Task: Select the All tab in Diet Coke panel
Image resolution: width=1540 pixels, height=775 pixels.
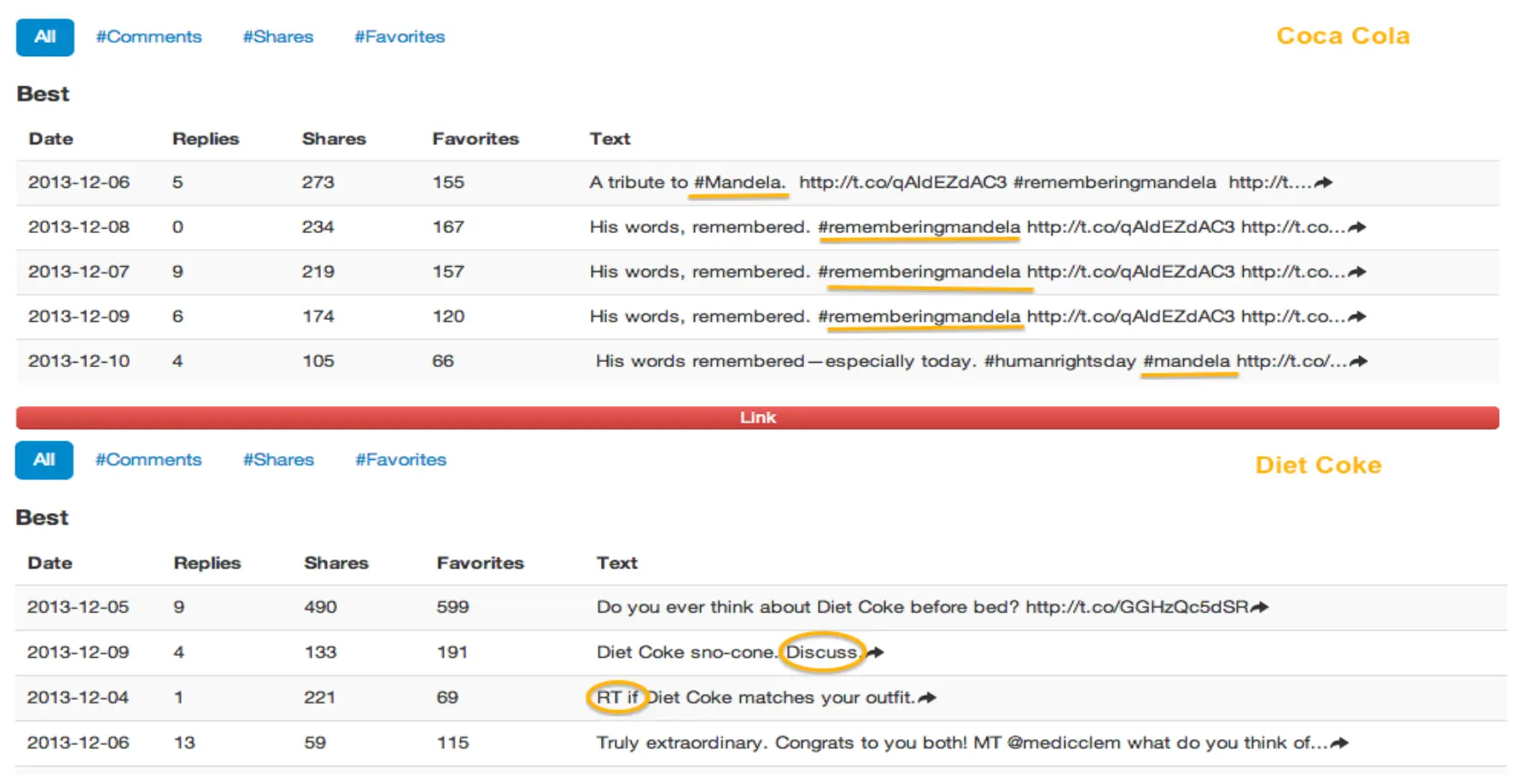Action: 44,460
